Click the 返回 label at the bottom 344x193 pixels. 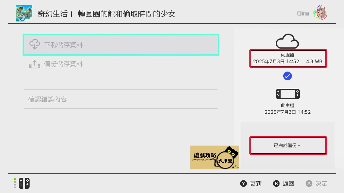289,184
